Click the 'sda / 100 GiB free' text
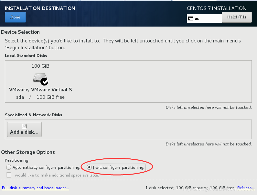This screenshot has width=257, height=195. [40, 97]
